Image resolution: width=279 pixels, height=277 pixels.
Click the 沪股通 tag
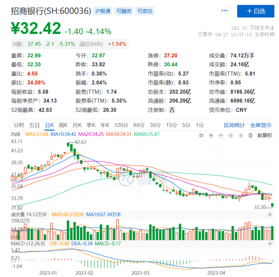[103, 11]
